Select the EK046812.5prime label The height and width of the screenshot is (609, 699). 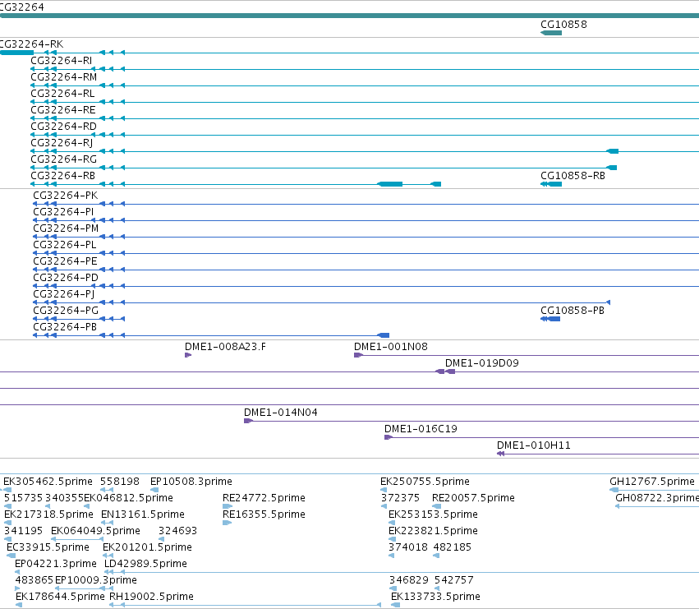click(x=128, y=498)
